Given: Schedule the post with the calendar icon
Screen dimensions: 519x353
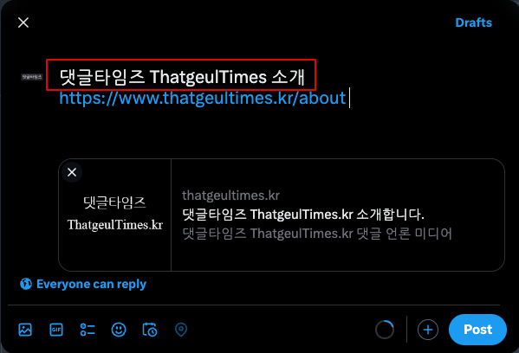Looking at the screenshot, I should 150,330.
